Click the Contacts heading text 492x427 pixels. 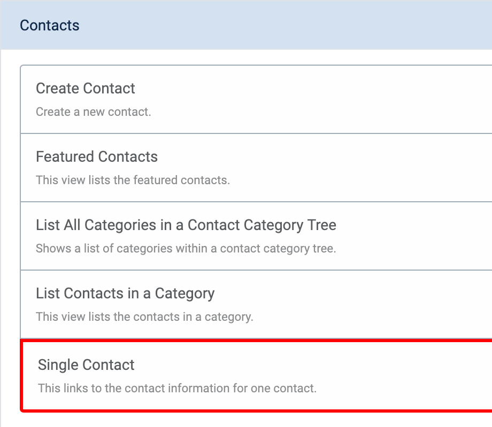(x=50, y=26)
